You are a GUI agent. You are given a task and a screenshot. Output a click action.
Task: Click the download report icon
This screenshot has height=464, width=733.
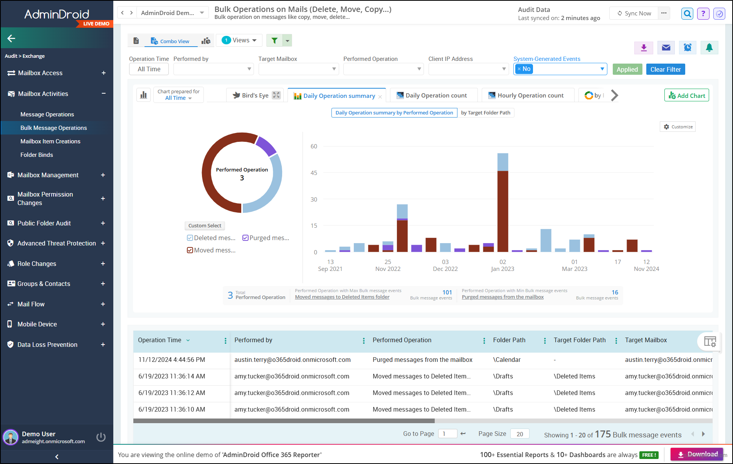(644, 48)
